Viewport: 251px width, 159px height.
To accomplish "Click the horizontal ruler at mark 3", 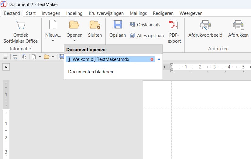I will point(215,67).
